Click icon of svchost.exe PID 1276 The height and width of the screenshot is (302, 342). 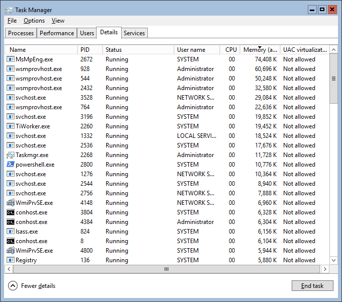[10, 174]
